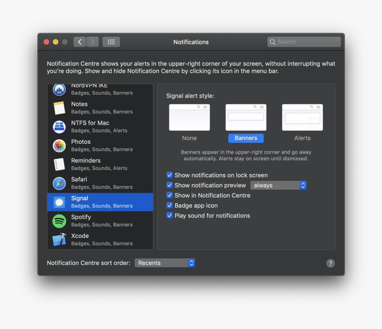Click the Photos app icon
The image size is (382, 329).
59,146
